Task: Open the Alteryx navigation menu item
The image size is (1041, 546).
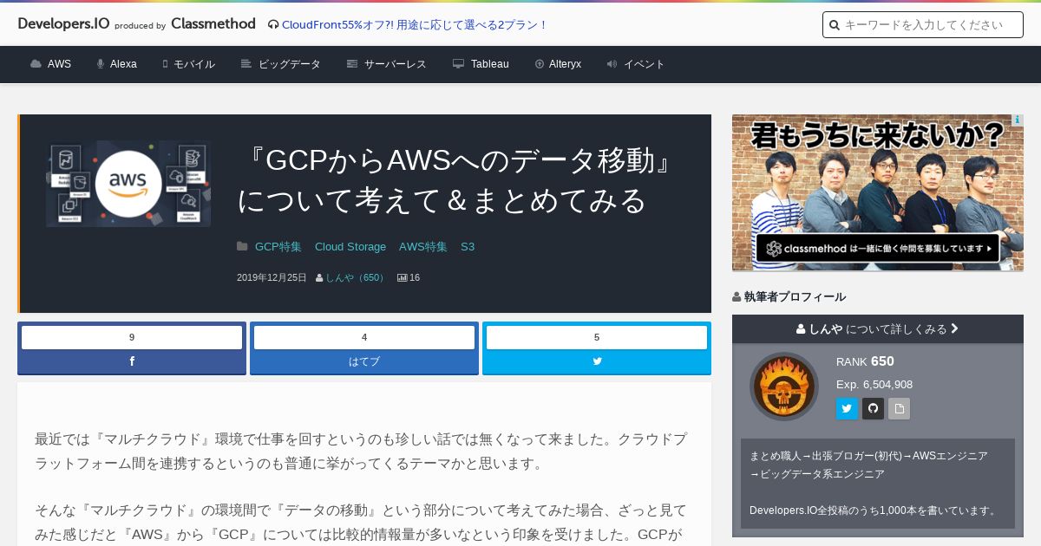Action: [565, 64]
